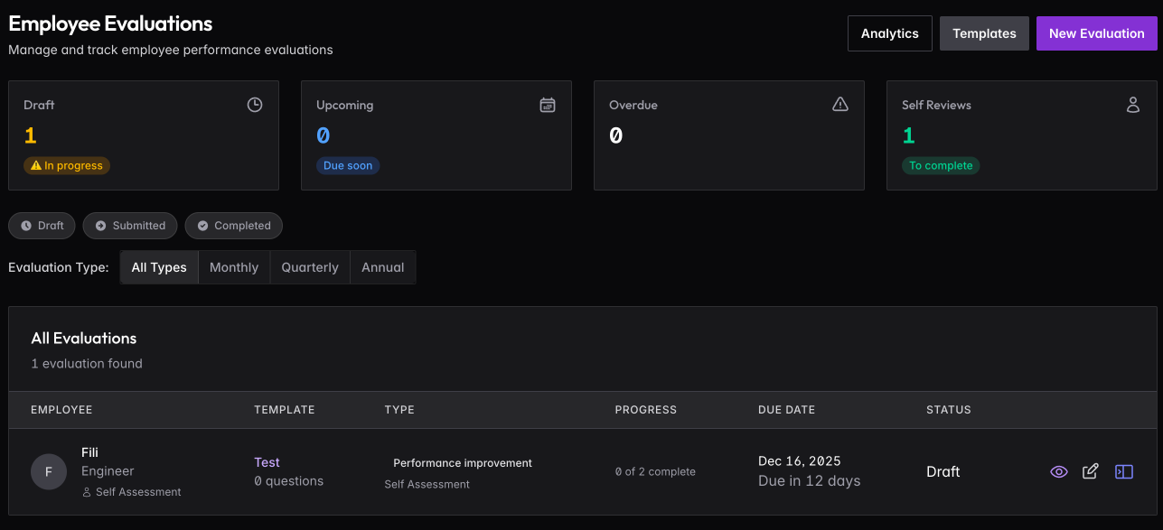Select the All Types tab
Viewport: 1163px width, 530px height.
[159, 267]
